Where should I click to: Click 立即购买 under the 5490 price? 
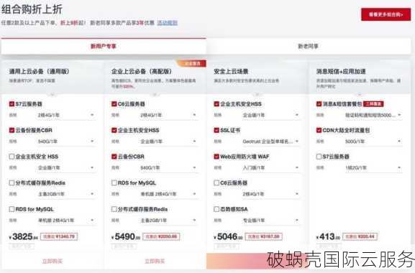click(x=155, y=261)
